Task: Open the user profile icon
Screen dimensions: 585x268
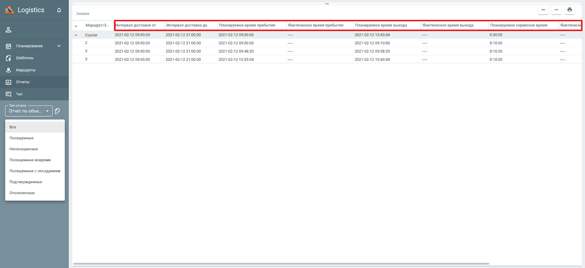Action: click(8, 30)
